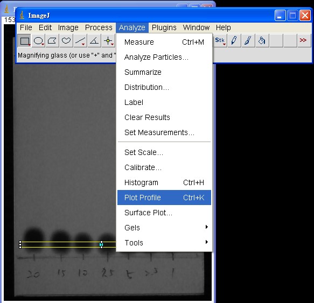Click the dark spot above label 10
The width and height of the screenshot is (314, 303).
pyautogui.click(x=83, y=242)
